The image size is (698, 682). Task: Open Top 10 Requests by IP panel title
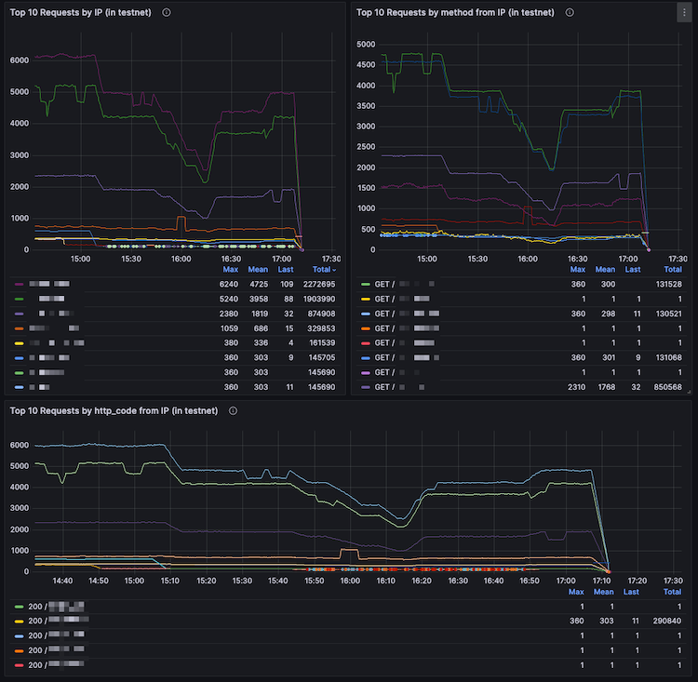82,13
